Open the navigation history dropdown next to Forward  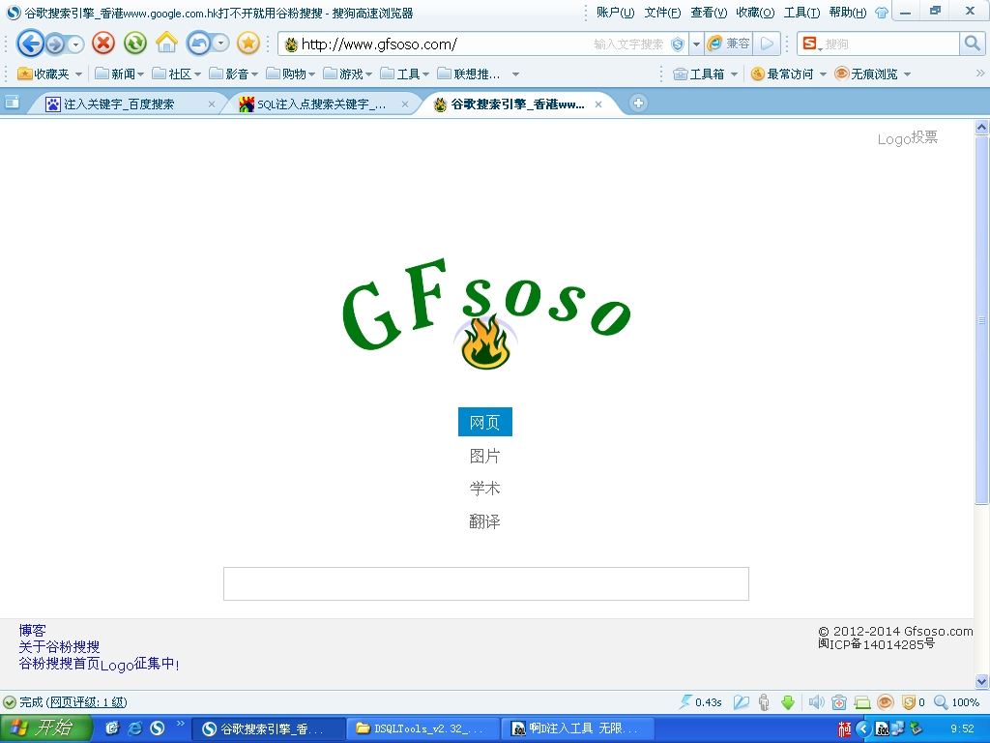click(75, 45)
